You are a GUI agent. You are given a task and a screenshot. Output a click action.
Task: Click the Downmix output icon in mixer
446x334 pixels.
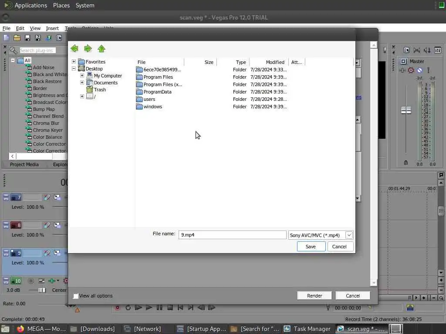click(417, 50)
